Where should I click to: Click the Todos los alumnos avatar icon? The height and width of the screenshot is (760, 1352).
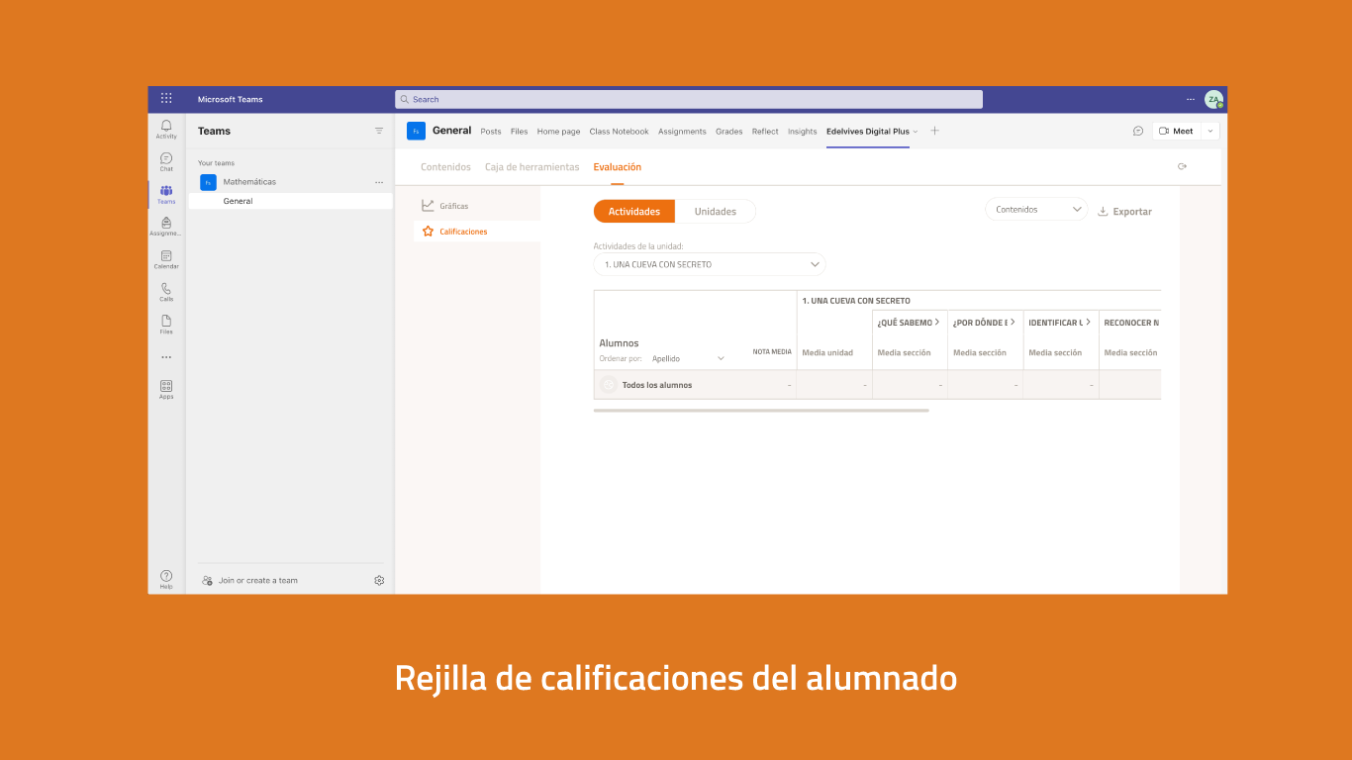(x=609, y=385)
